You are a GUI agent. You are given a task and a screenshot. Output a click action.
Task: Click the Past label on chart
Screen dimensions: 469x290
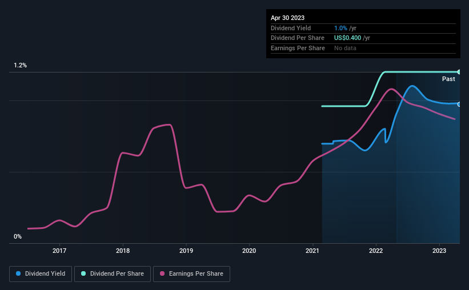[x=448, y=79]
